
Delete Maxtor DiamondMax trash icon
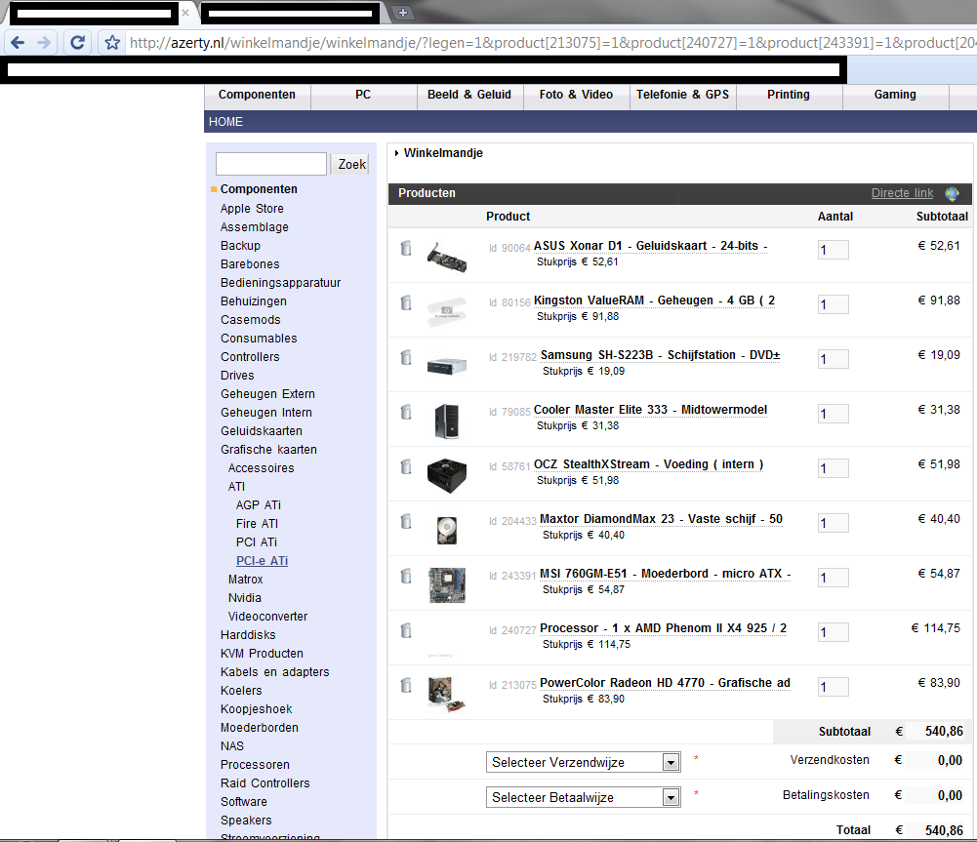[x=406, y=521]
